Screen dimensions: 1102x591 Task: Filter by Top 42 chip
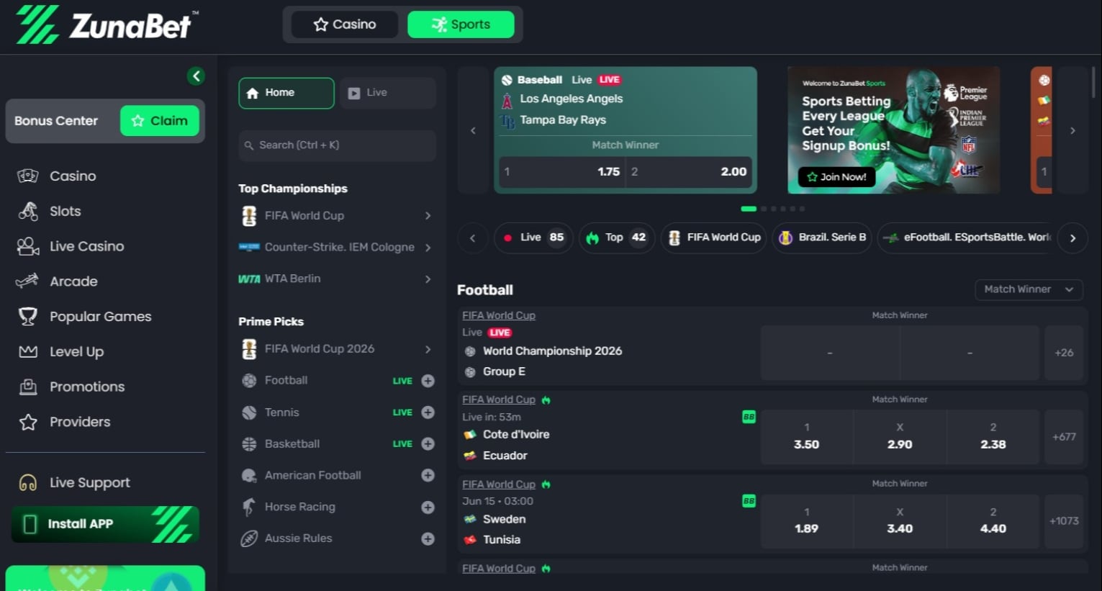[x=616, y=238]
